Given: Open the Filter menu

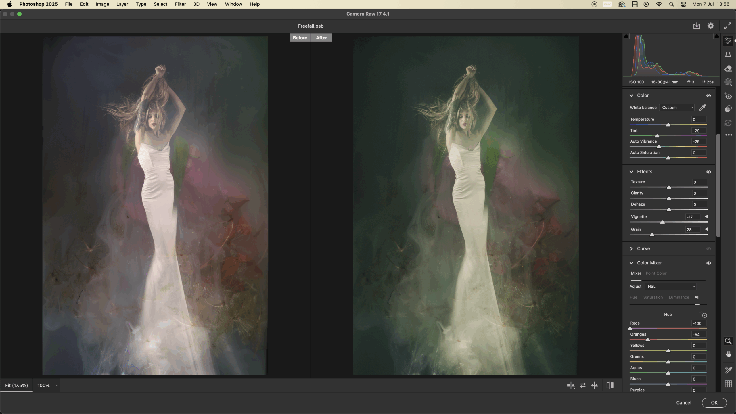Looking at the screenshot, I should (180, 4).
